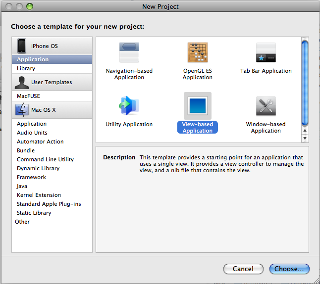This screenshot has width=320, height=284.
Task: Select Standard Apple Plug-ins category
Action: [x=52, y=204]
